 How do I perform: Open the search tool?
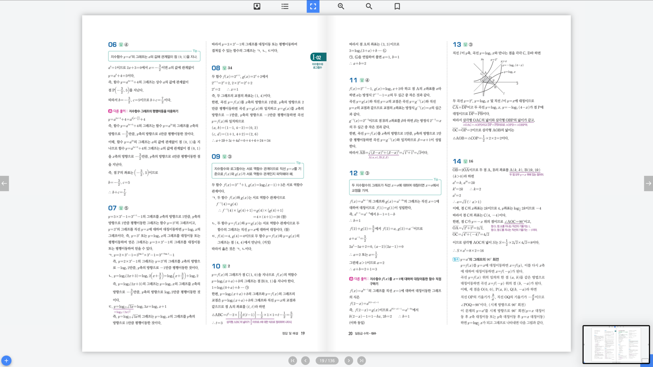pyautogui.click(x=369, y=7)
